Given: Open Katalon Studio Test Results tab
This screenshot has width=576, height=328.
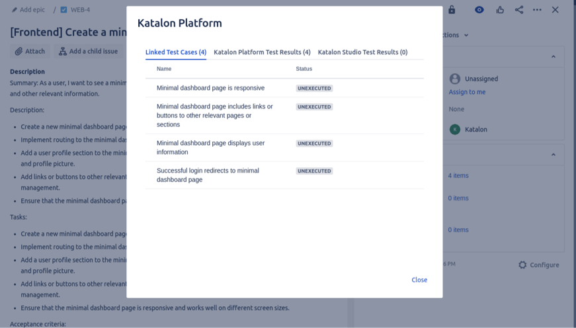Looking at the screenshot, I should coord(362,52).
